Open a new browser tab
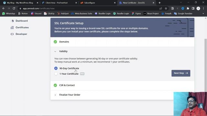 pos(159,3)
